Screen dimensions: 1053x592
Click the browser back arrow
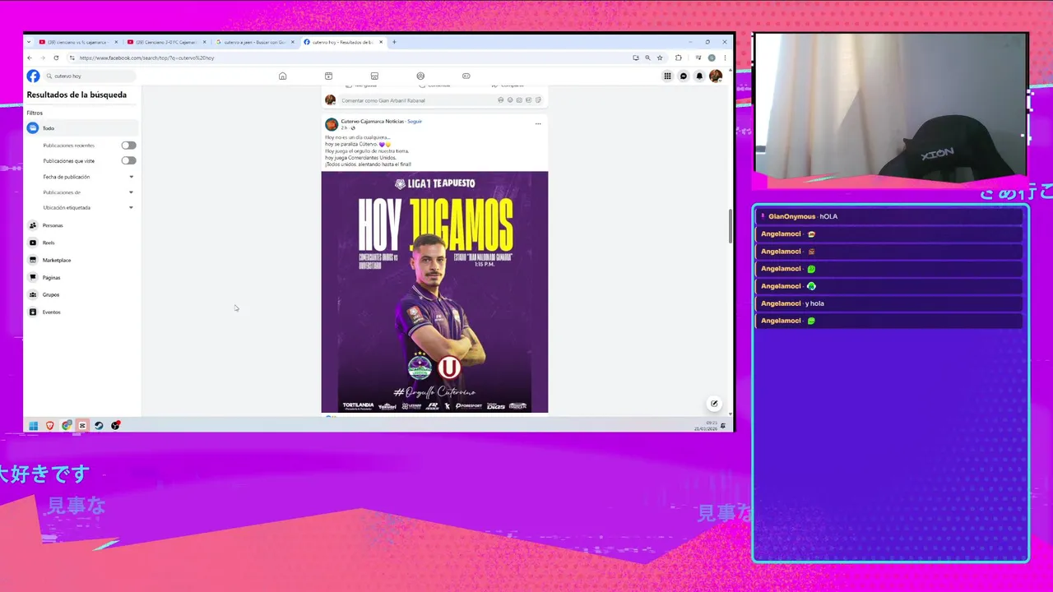30,58
